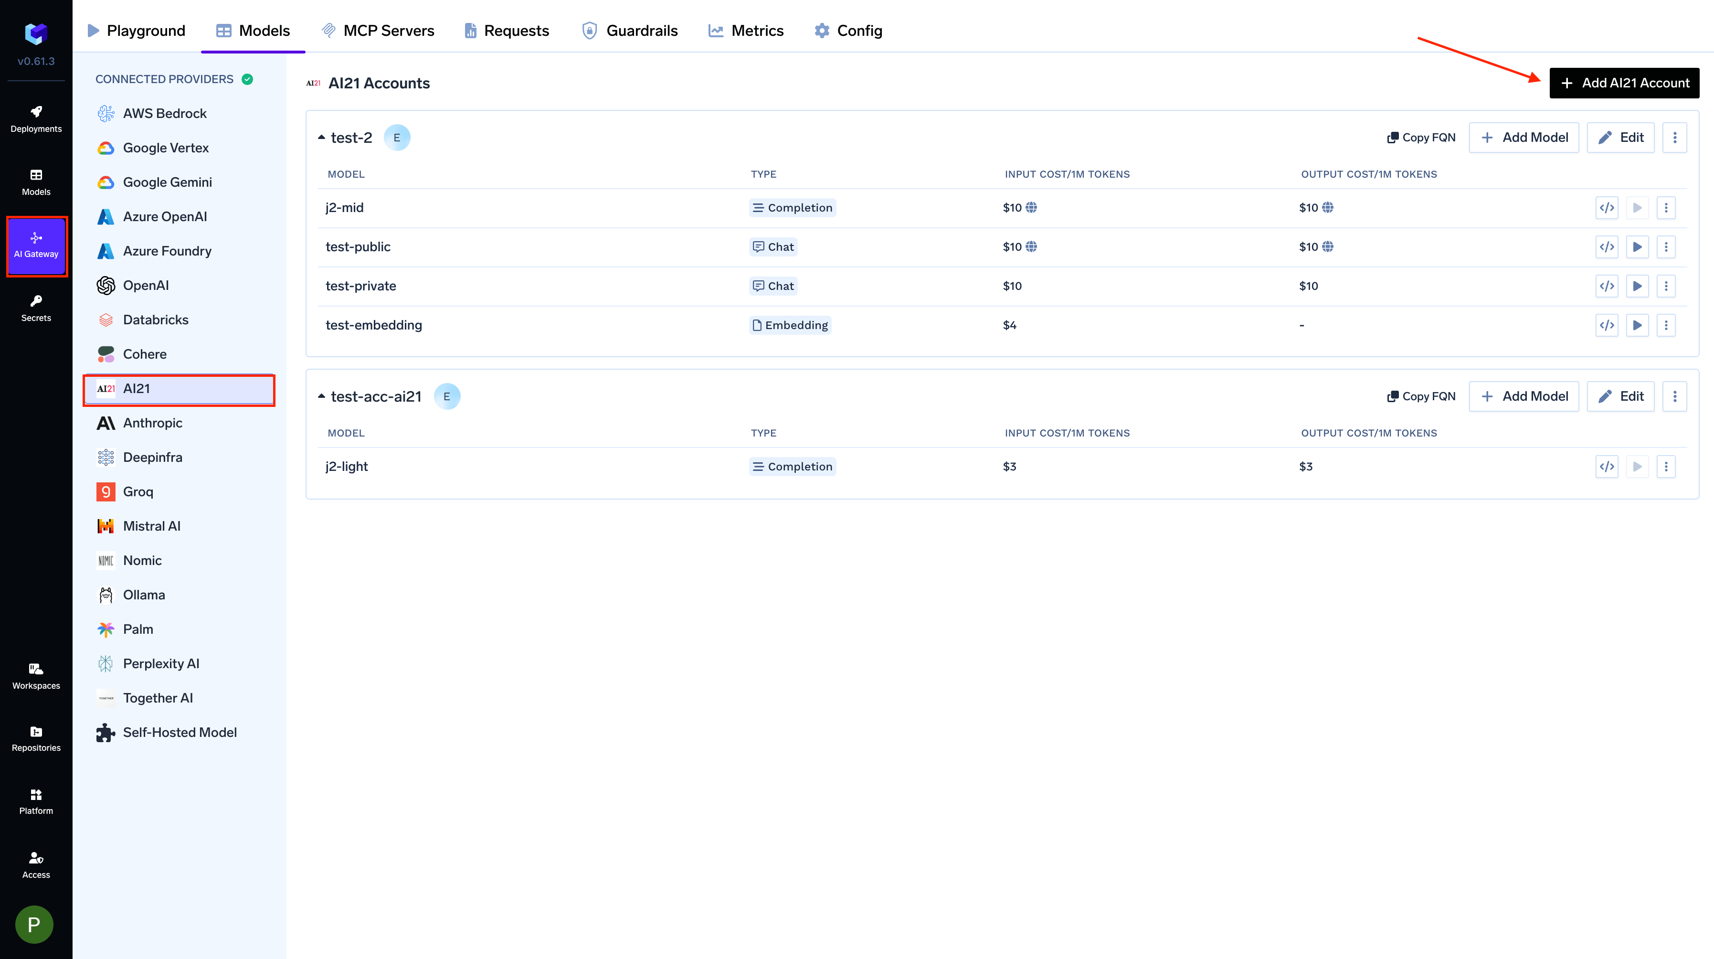
Task: Click Add AI21 Account button
Action: coord(1624,83)
